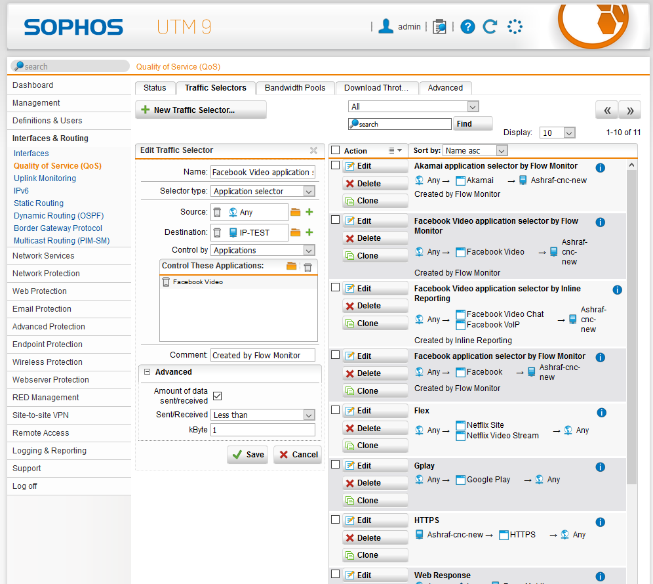Focus the kByte input field
The width and height of the screenshot is (653, 584).
click(x=263, y=430)
